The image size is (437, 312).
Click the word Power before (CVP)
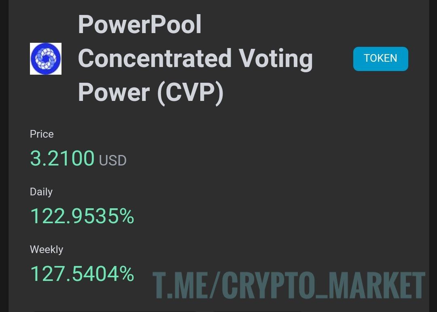(114, 92)
